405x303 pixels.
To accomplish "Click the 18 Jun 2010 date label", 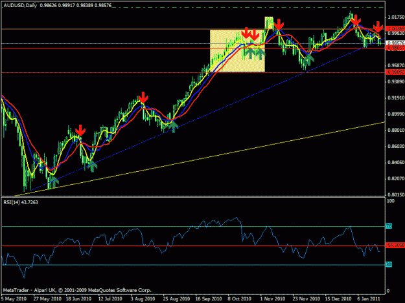I will (78, 299).
